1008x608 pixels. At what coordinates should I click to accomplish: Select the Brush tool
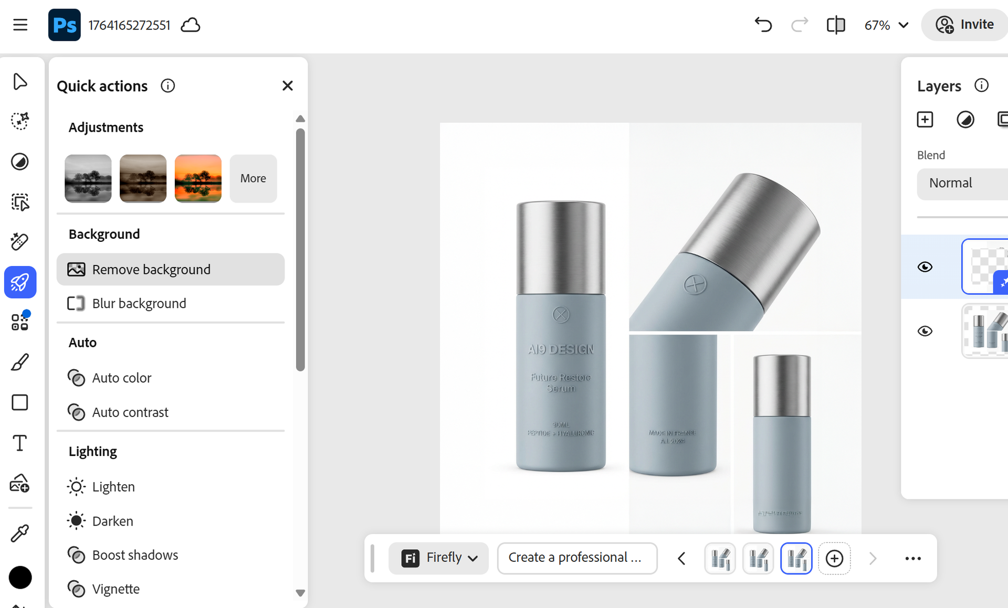tap(20, 362)
